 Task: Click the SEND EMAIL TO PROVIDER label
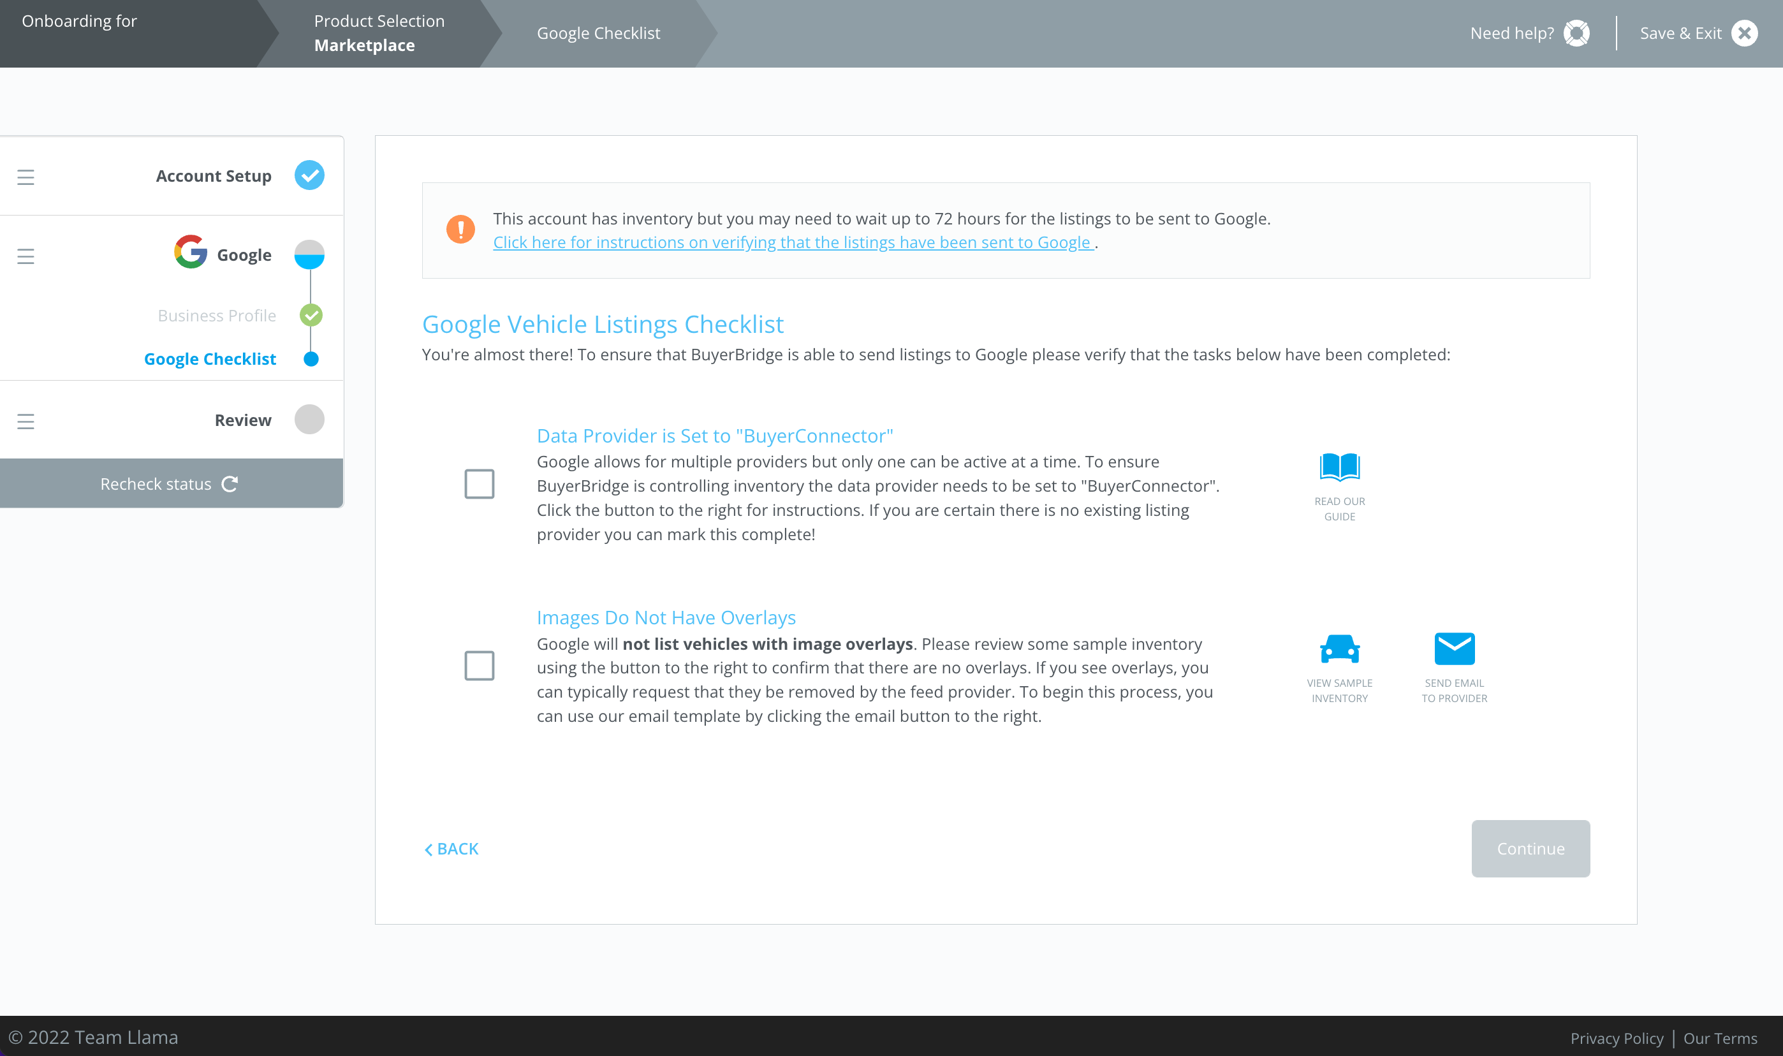1455,690
